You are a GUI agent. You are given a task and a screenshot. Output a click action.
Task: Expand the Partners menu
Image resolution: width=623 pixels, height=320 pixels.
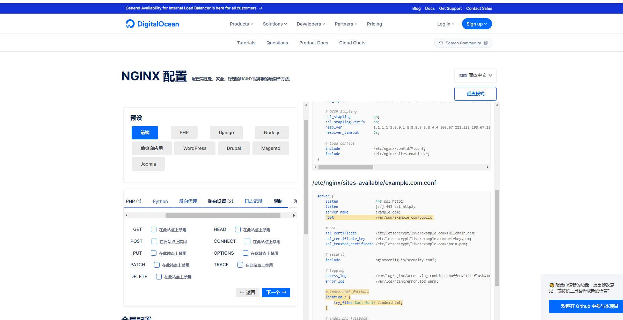click(x=346, y=24)
